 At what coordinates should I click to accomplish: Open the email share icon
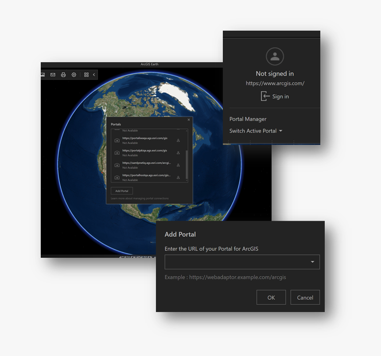[53, 75]
